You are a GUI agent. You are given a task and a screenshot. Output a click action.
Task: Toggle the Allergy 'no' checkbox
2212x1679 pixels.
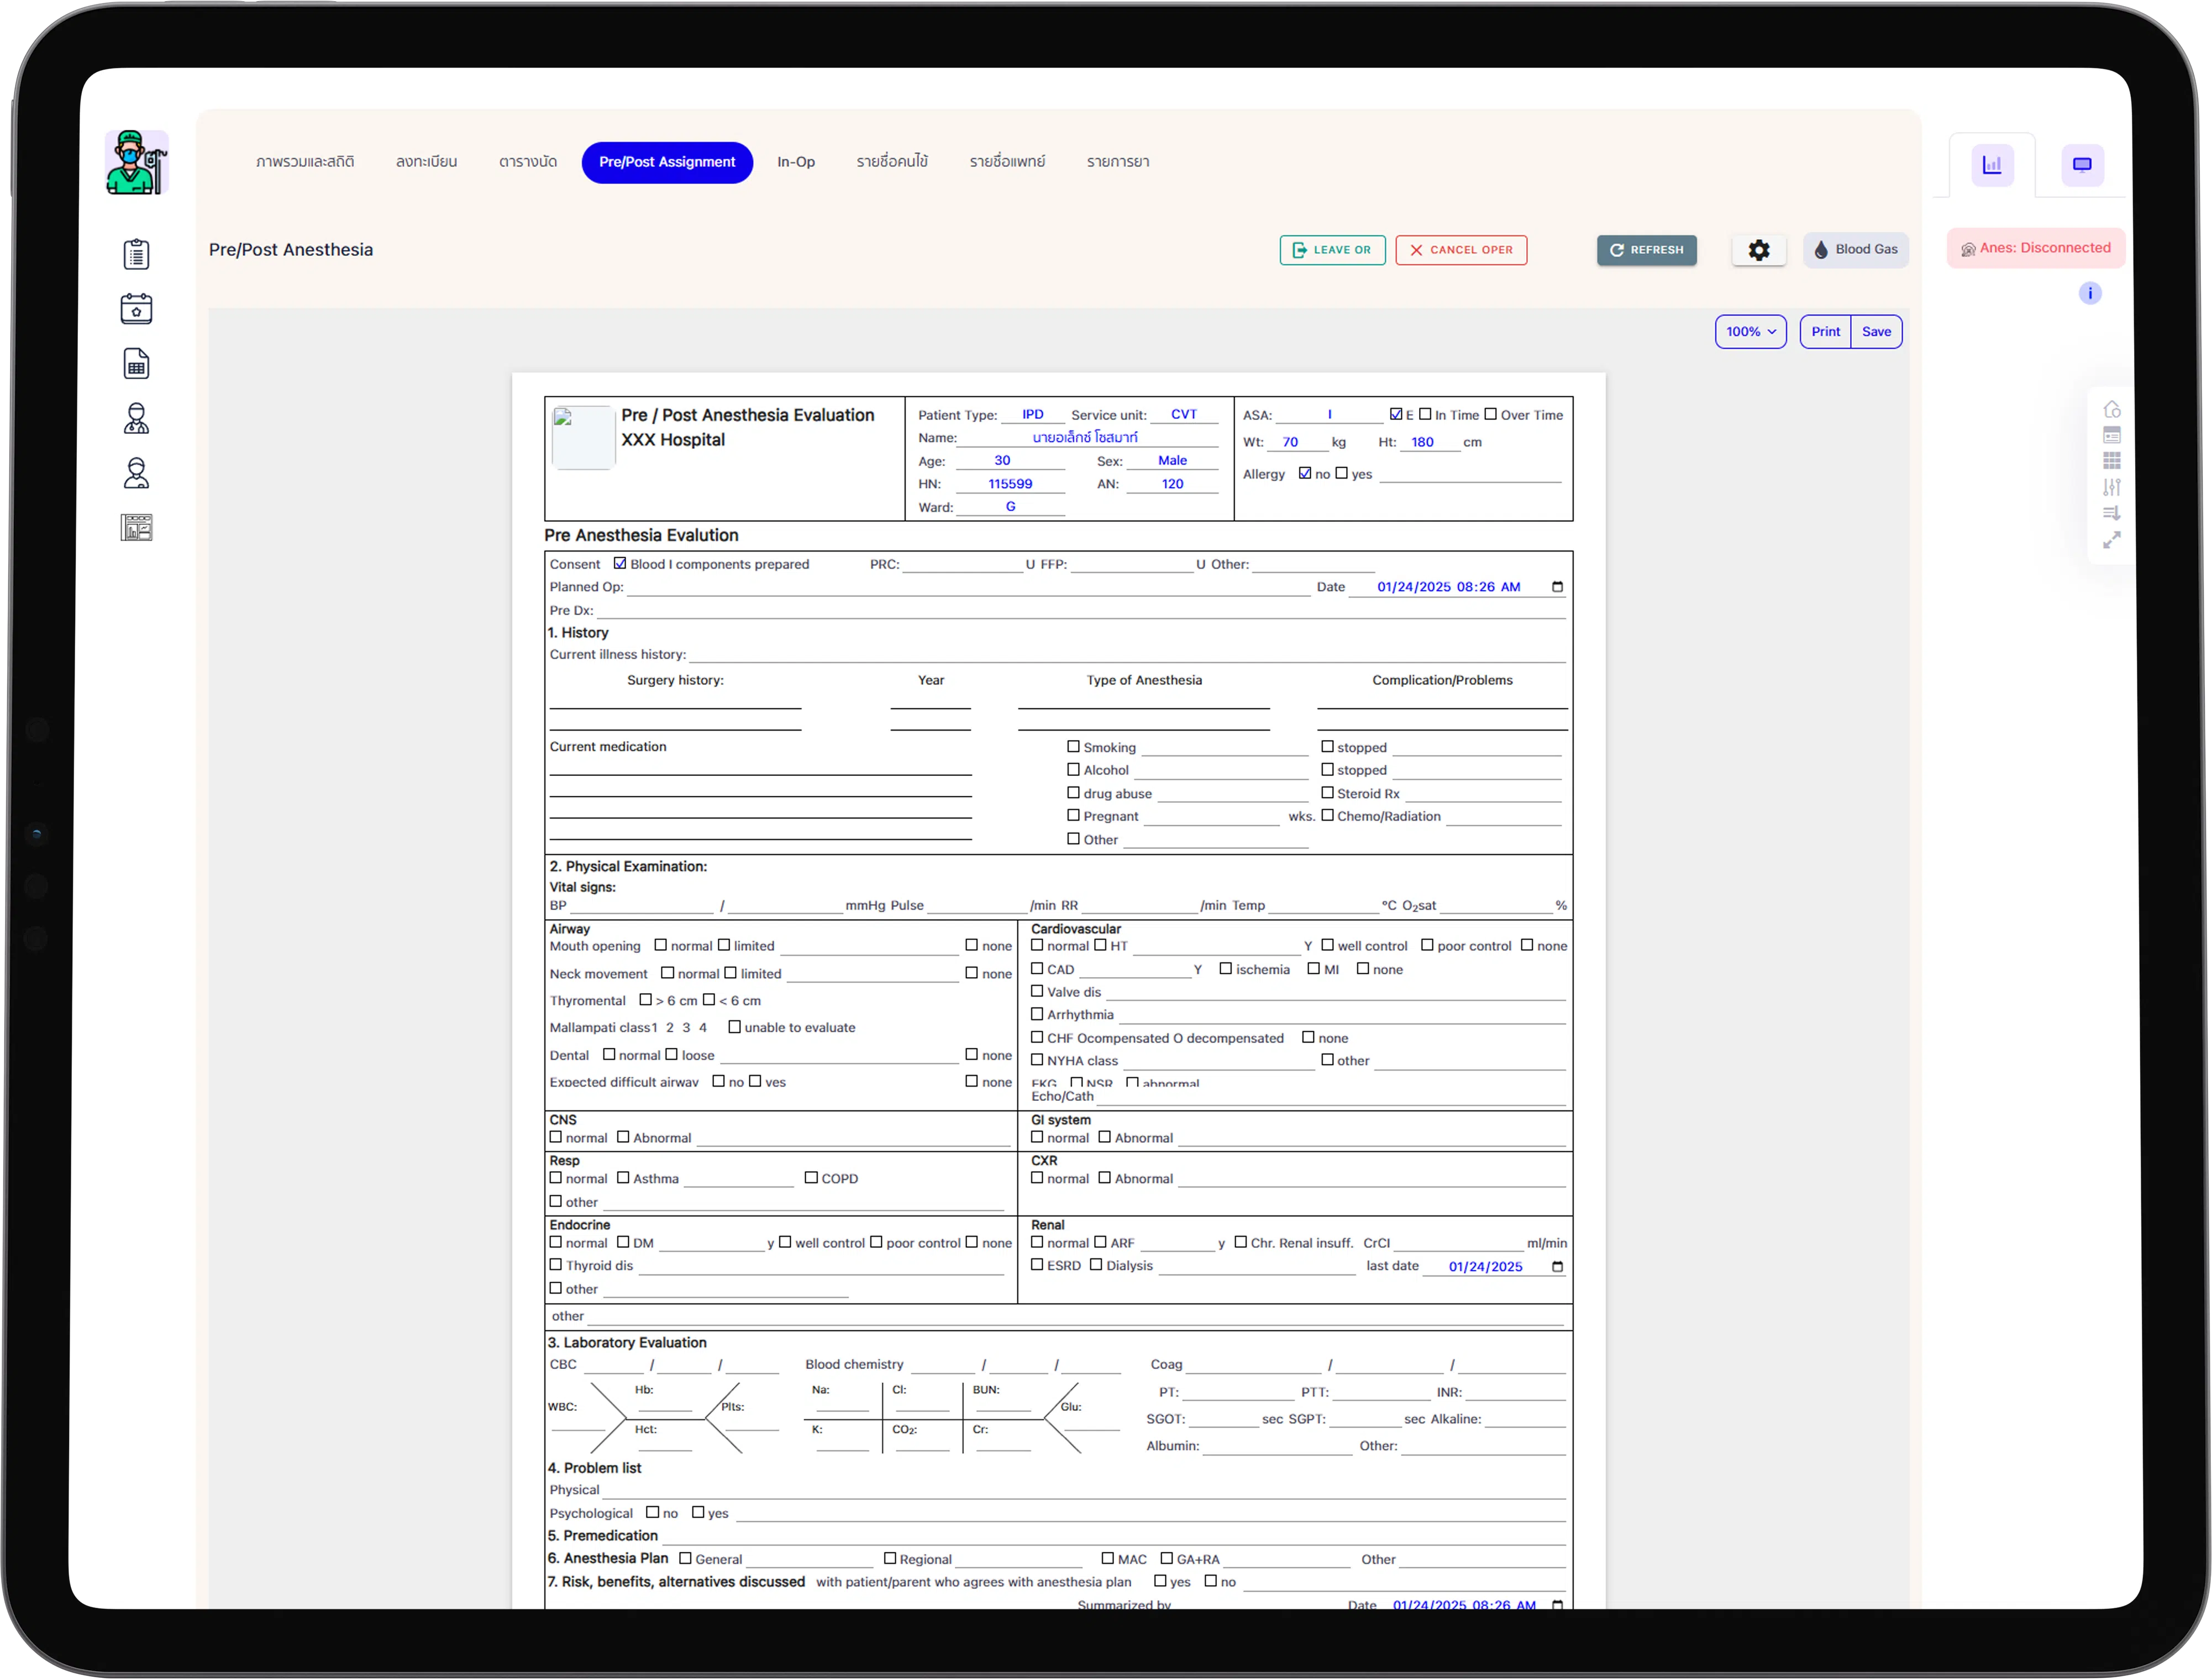(1304, 473)
